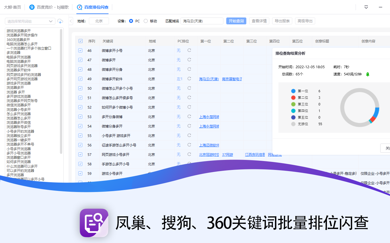Image resolution: width=390 pixels, height=243 pixels.
Task: Select keyword 游戏浏览器多开 in left list
Action: tap(19, 31)
